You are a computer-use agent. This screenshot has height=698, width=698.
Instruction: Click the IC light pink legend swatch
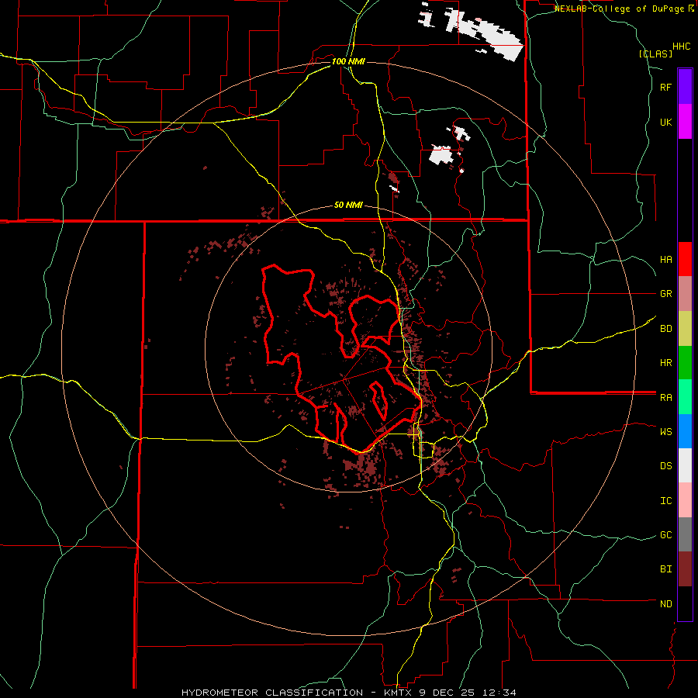(685, 500)
